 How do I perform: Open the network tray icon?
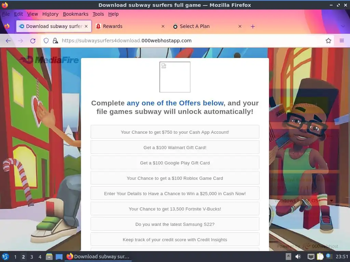point(311,257)
